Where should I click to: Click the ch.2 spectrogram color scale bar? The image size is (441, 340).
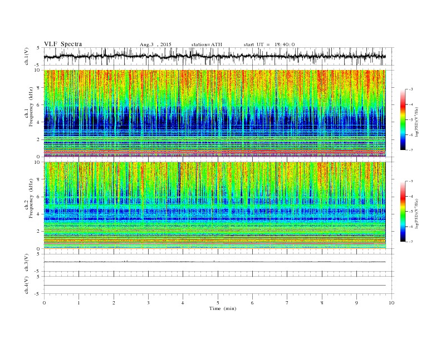[403, 211]
